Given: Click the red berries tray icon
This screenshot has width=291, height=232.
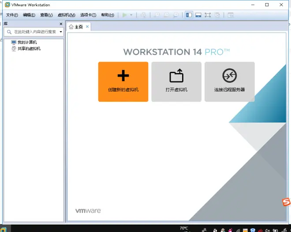Looking at the screenshot, I should tap(261, 230).
